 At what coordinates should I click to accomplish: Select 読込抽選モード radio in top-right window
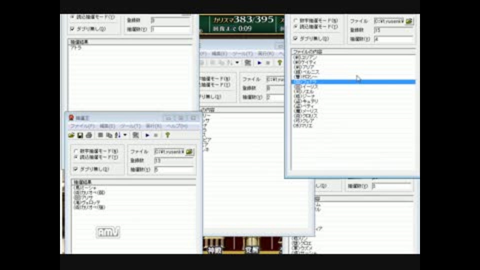(295, 26)
